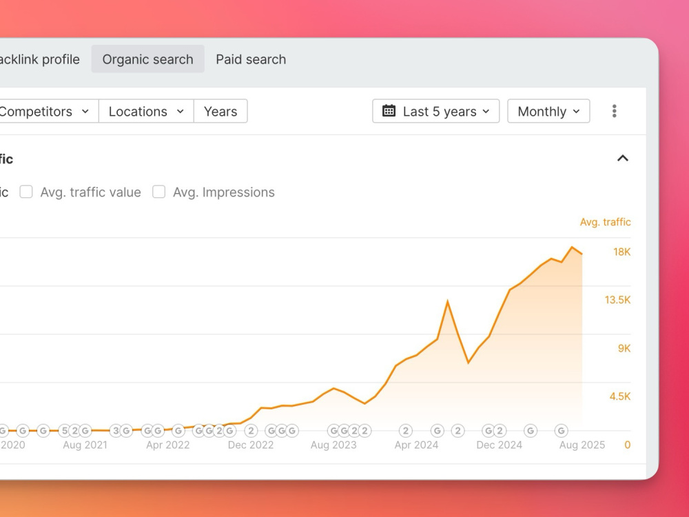Collapse the traffic section with chevron arrow

coord(623,159)
